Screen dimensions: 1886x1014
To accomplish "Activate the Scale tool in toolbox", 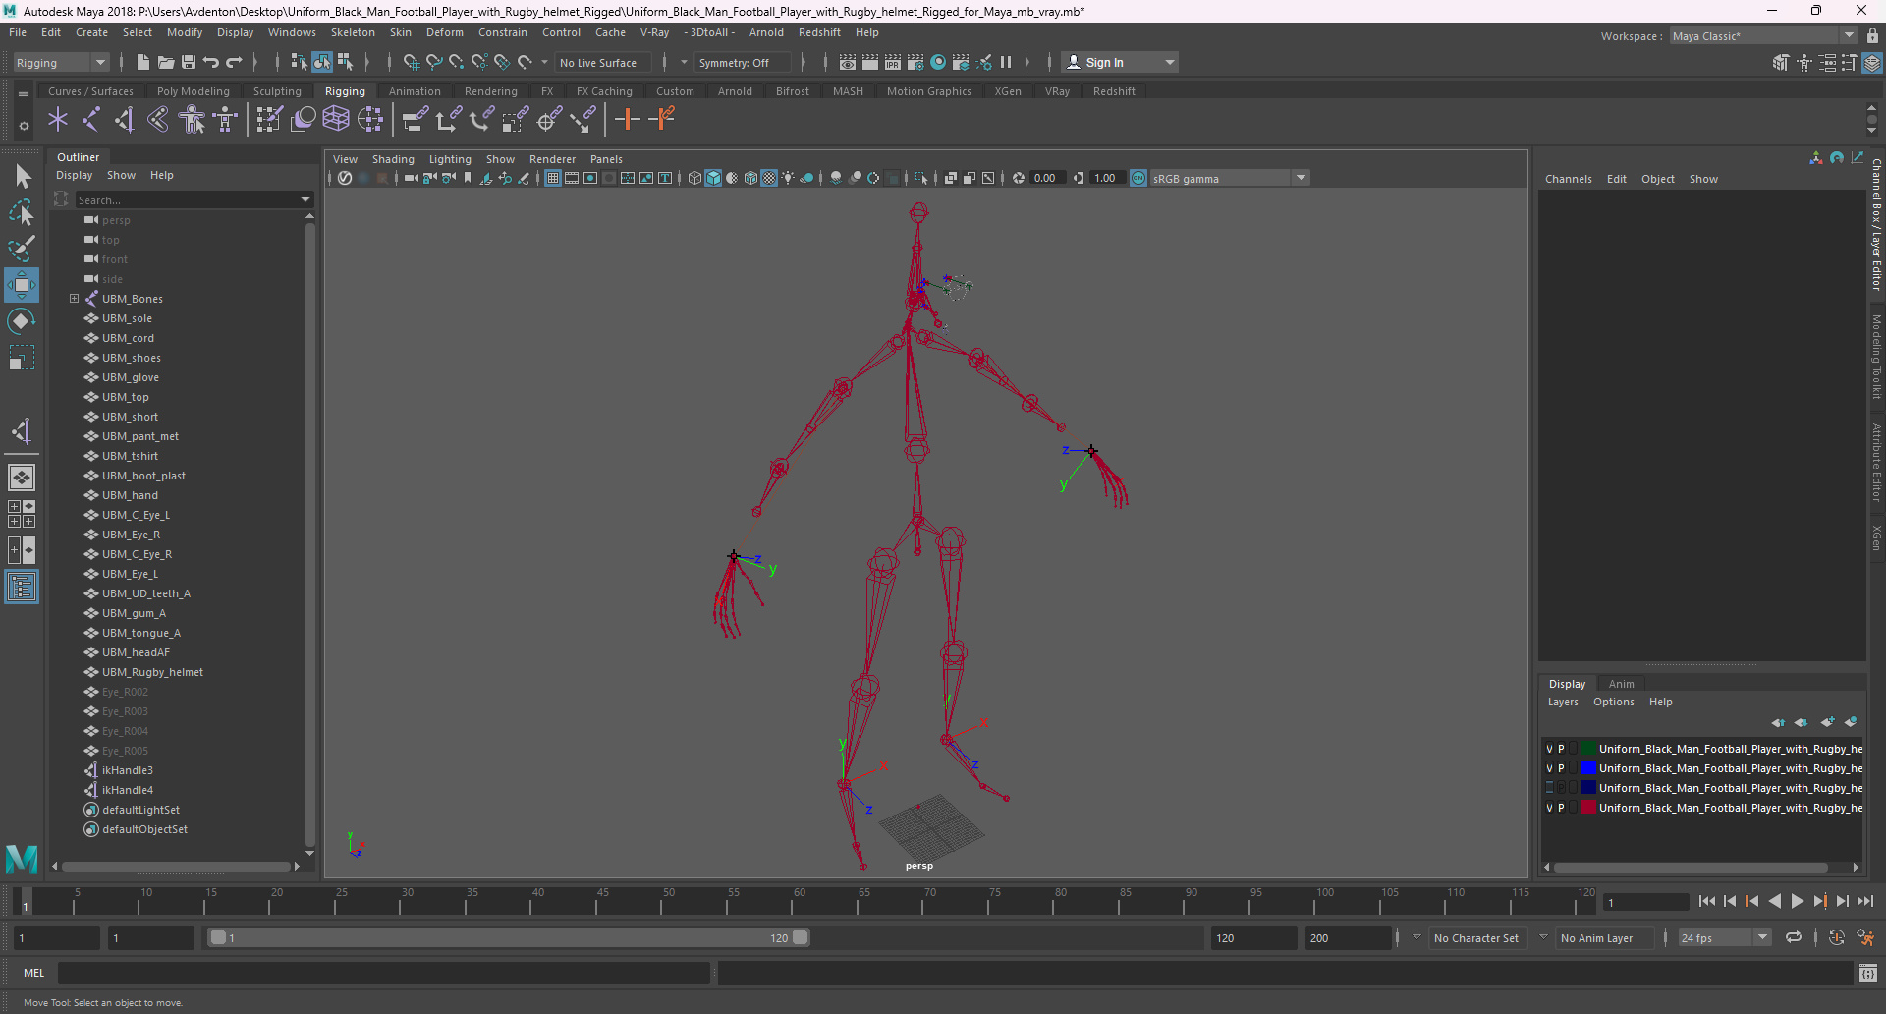I will [22, 357].
